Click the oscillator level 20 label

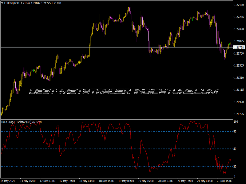coord(235,167)
